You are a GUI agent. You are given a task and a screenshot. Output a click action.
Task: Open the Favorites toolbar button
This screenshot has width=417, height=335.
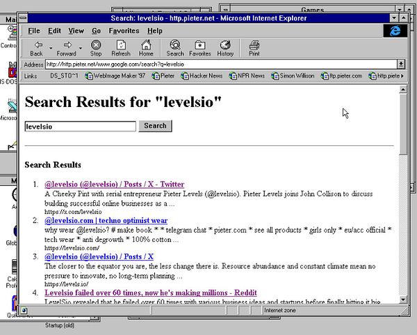pos(200,48)
